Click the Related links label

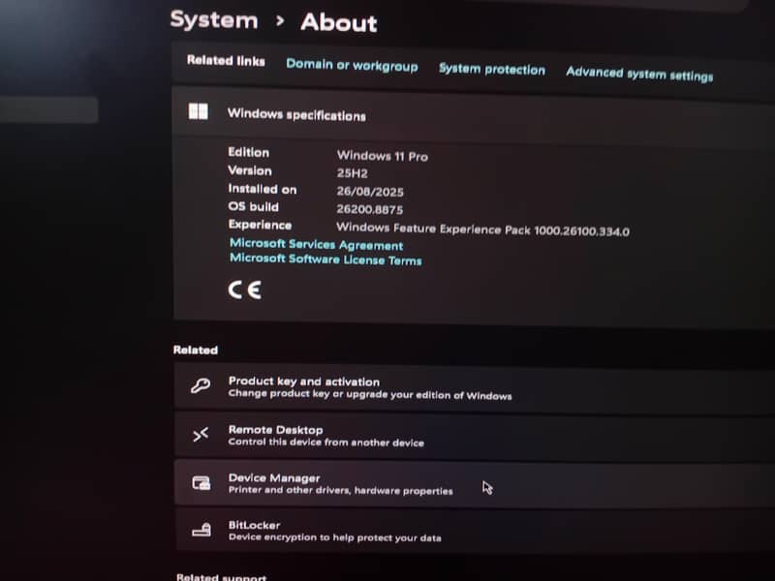(x=226, y=61)
